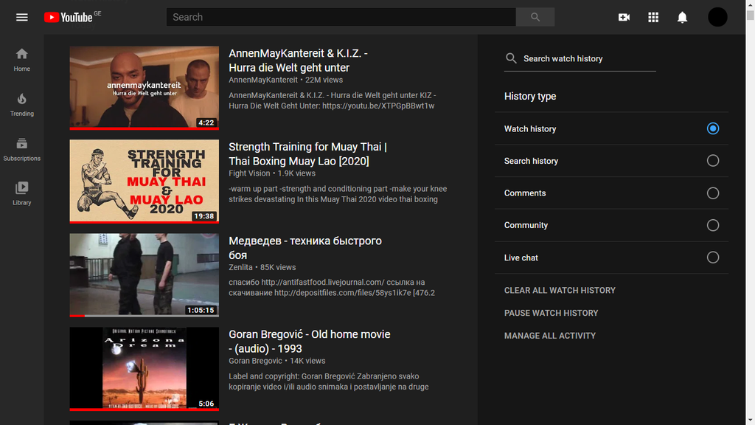Image resolution: width=755 pixels, height=425 pixels.
Task: Open the Strength Training Muay Thai thumbnail
Action: [x=144, y=181]
